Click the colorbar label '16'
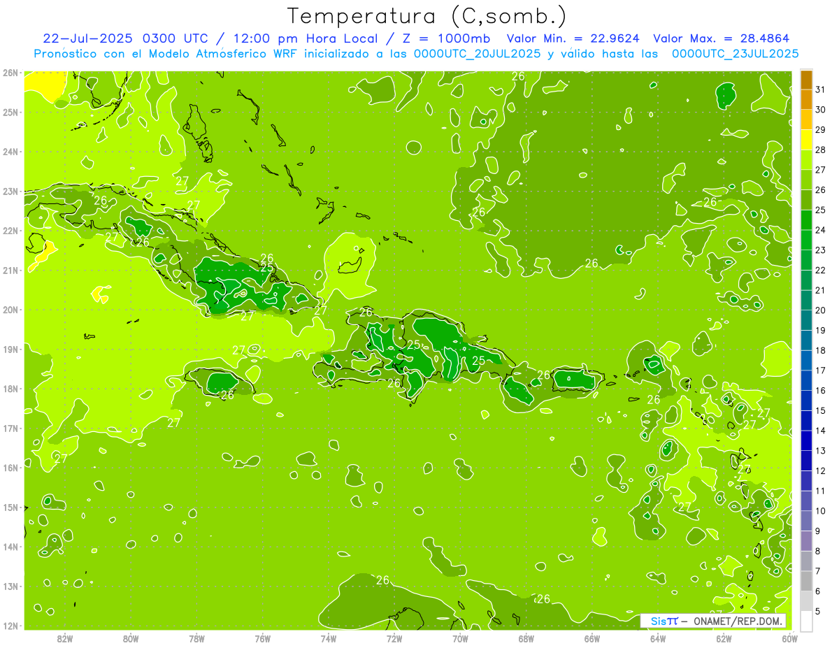Image resolution: width=839 pixels, height=648 pixels. tap(821, 391)
